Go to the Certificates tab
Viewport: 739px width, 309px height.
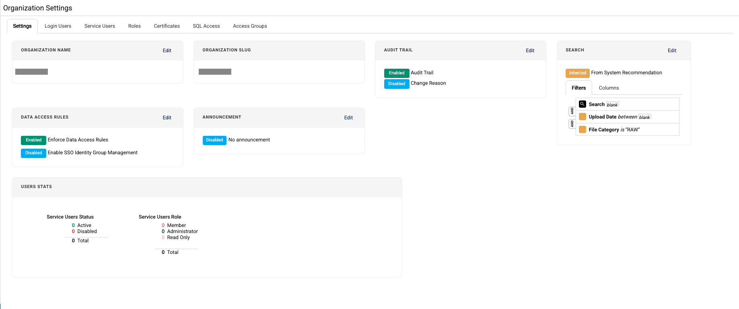167,26
